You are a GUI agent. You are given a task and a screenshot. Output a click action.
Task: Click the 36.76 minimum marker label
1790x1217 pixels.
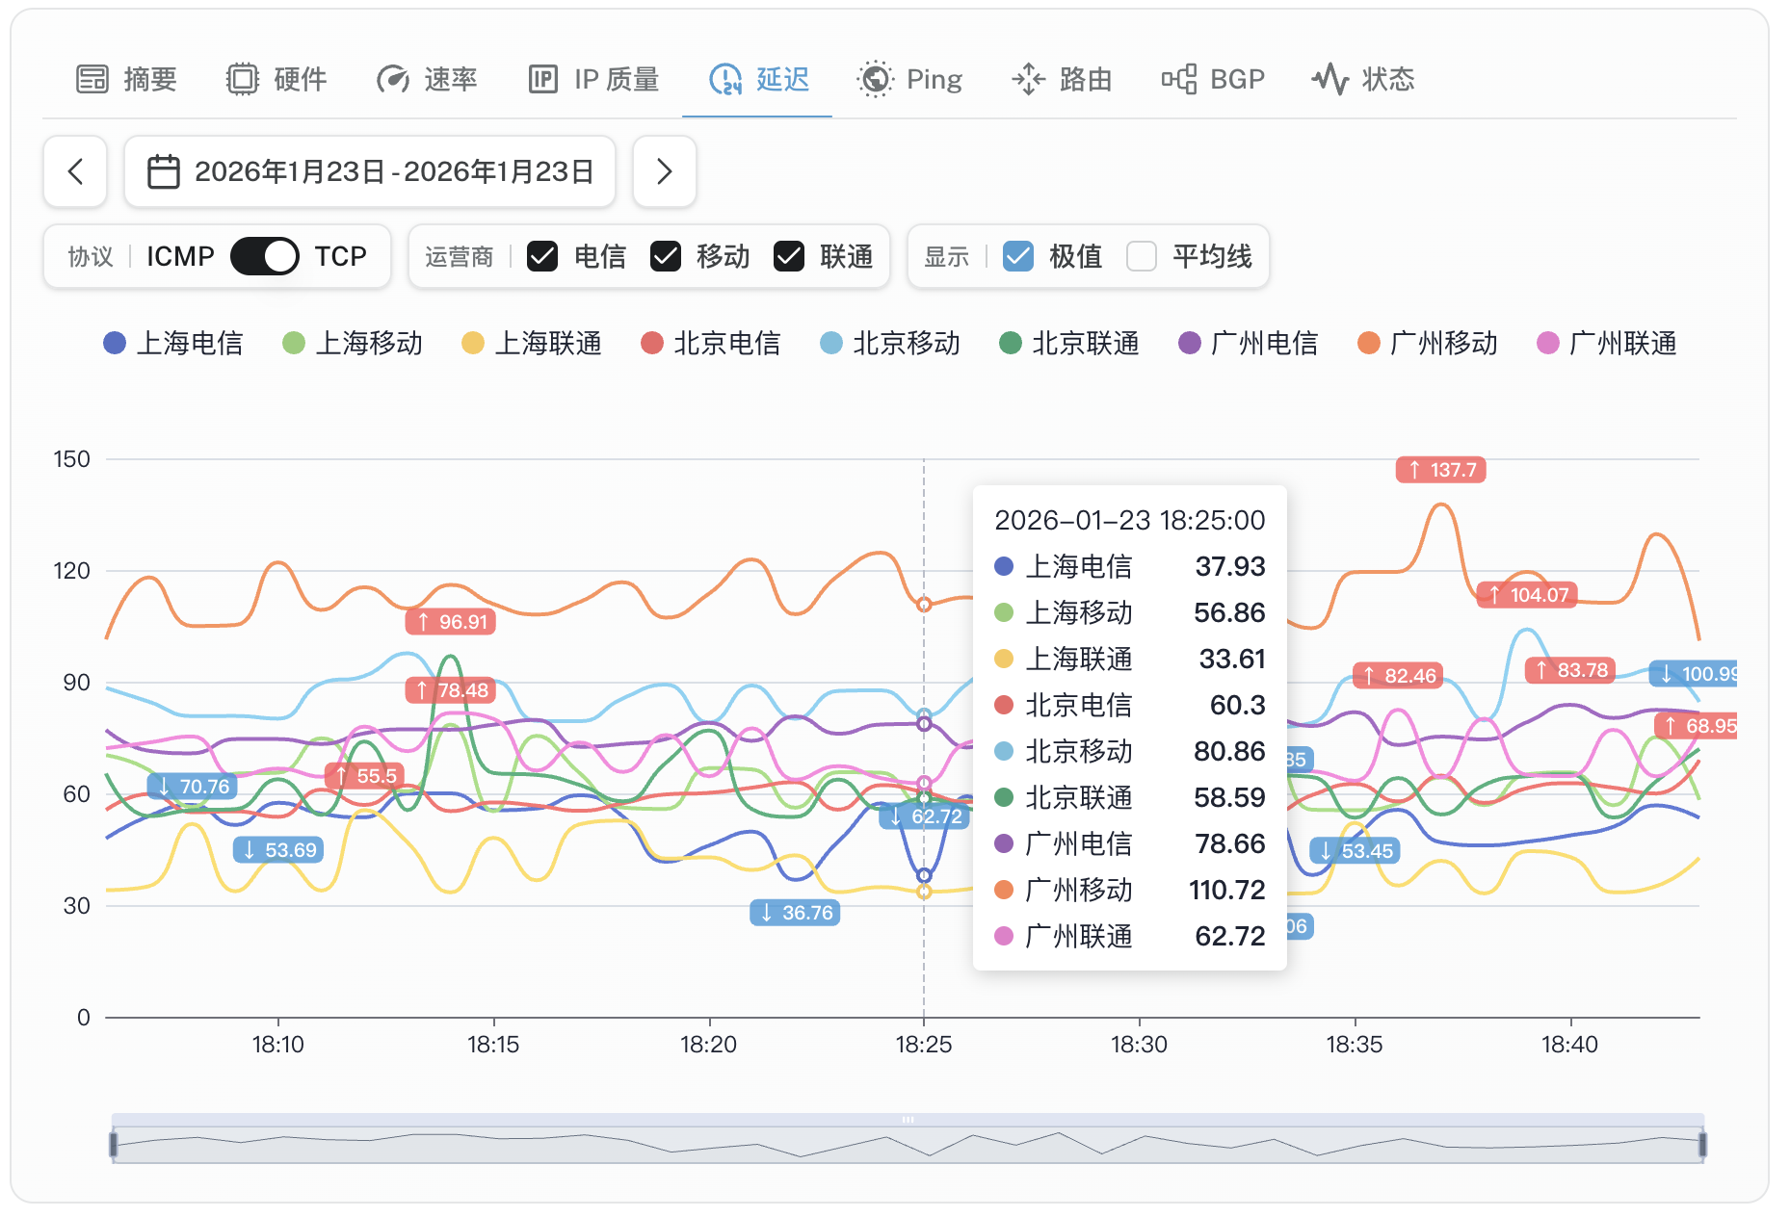tap(795, 913)
